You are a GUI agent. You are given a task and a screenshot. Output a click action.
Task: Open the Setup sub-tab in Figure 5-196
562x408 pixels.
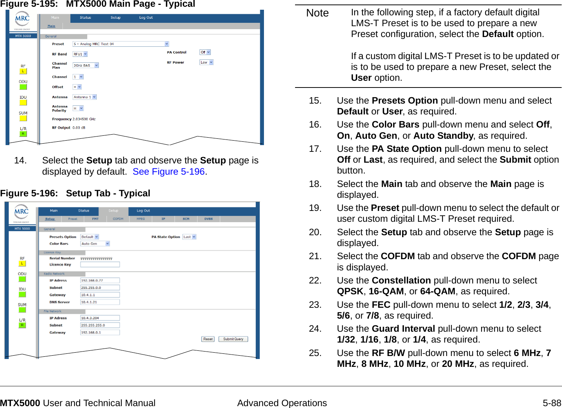(50, 219)
